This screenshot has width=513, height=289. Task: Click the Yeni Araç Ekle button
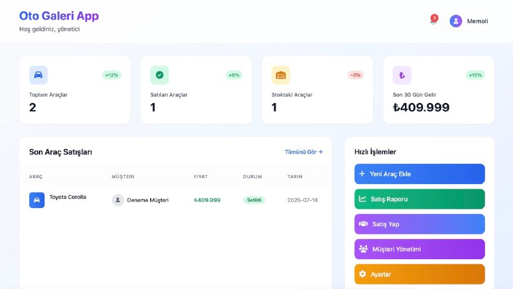coord(419,174)
